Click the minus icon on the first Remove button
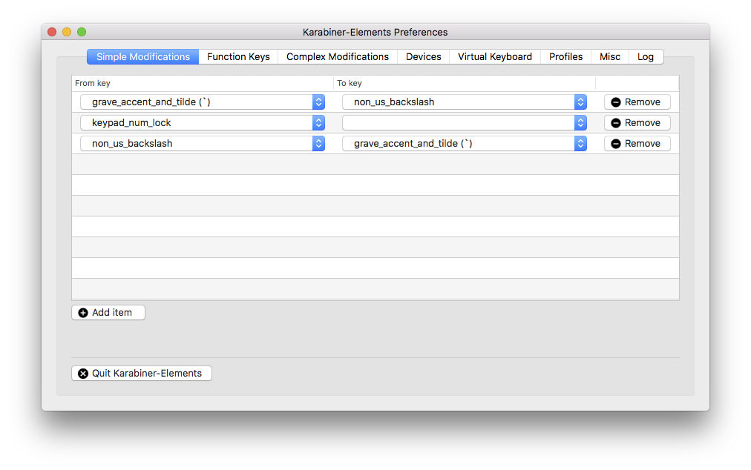This screenshot has height=470, width=751. (615, 102)
